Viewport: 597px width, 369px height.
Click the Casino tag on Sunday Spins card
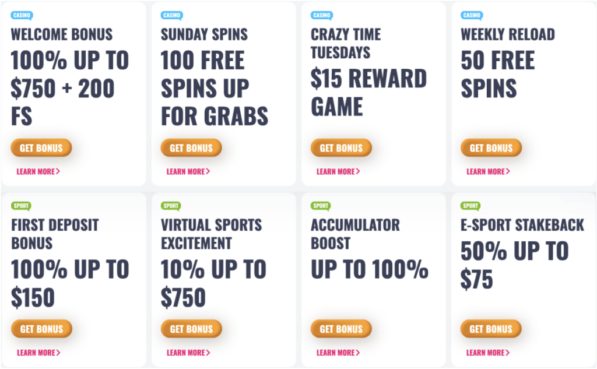coord(172,16)
